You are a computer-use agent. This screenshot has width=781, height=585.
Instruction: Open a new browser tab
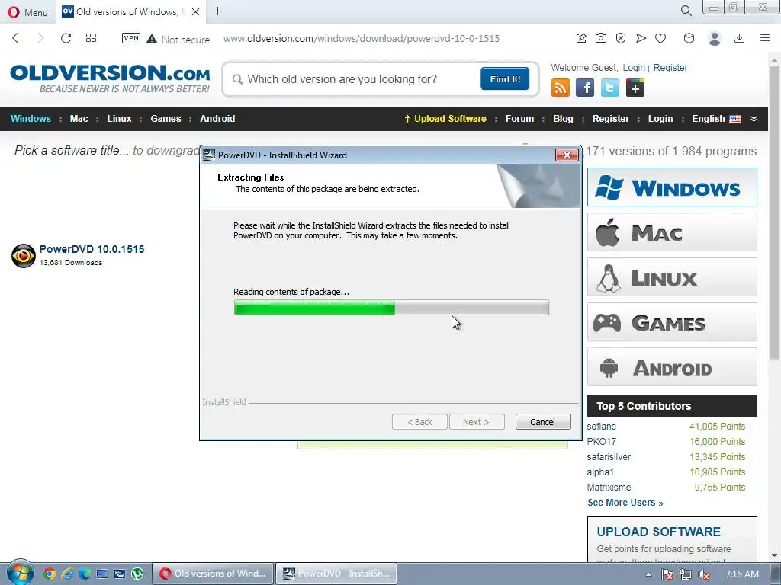217,11
